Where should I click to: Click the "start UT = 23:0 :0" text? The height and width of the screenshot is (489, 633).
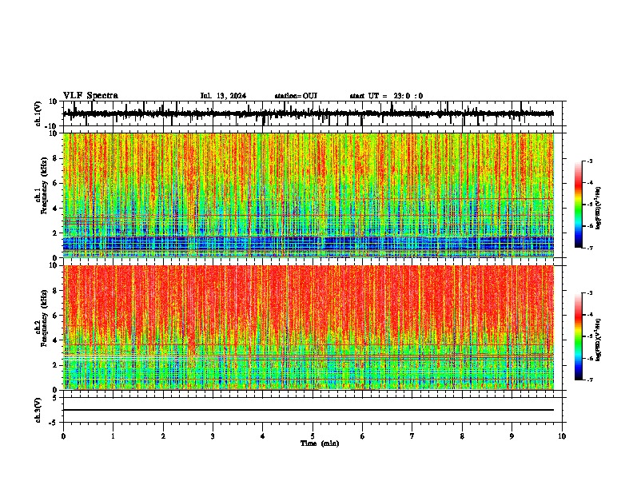pyautogui.click(x=386, y=96)
